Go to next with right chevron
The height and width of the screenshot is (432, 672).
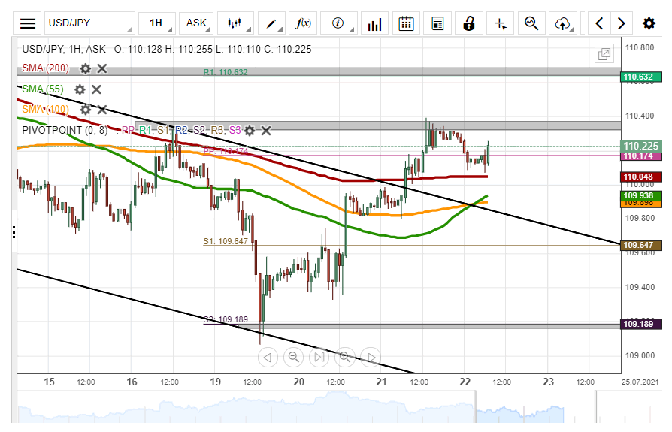(x=621, y=23)
